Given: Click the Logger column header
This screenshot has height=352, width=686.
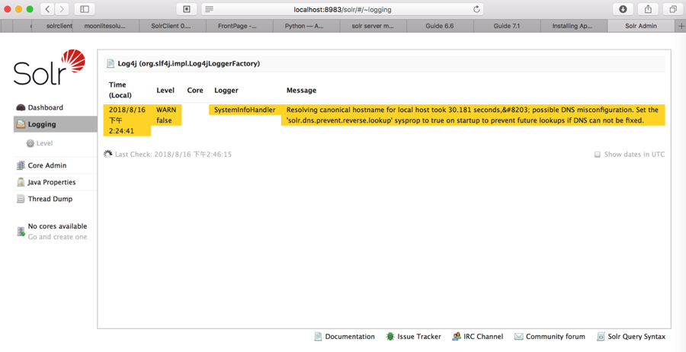Looking at the screenshot, I should point(226,90).
